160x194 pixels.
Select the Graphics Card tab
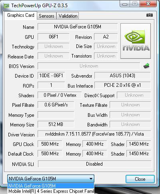21,15
